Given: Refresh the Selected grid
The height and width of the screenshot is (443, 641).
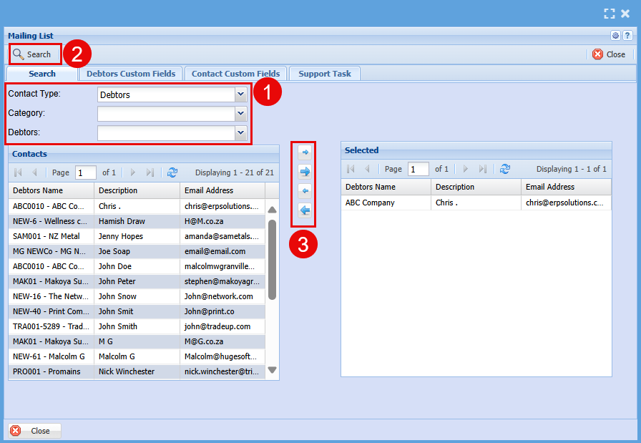Looking at the screenshot, I should (x=505, y=169).
